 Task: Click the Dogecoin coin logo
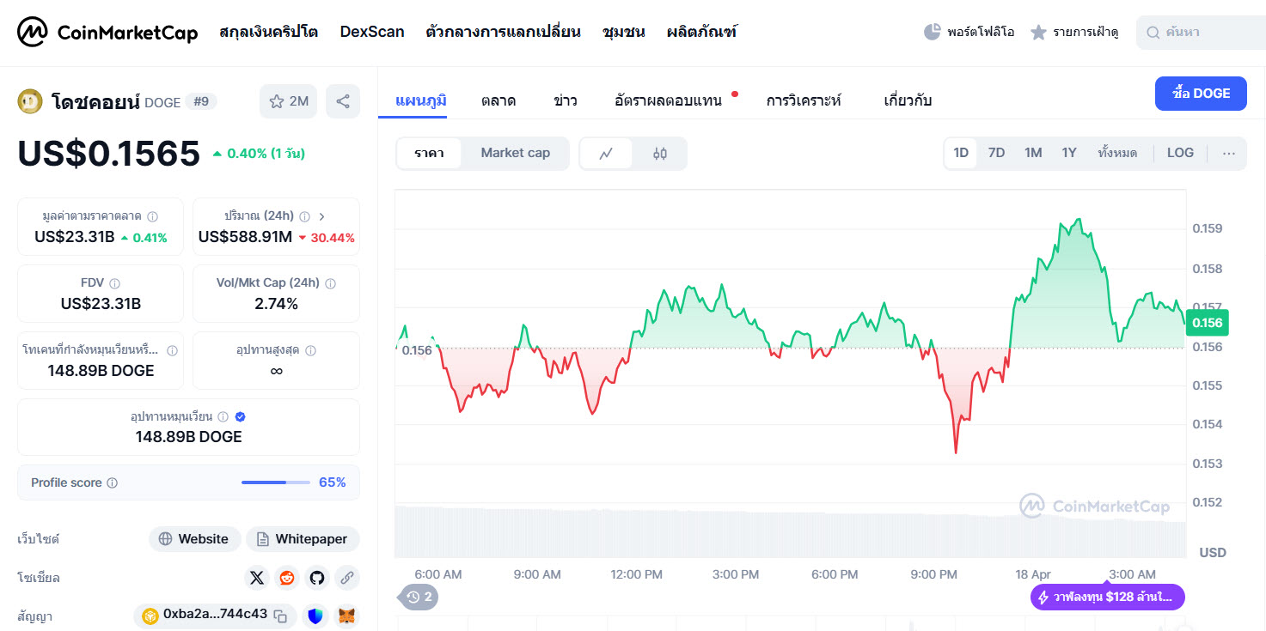30,101
